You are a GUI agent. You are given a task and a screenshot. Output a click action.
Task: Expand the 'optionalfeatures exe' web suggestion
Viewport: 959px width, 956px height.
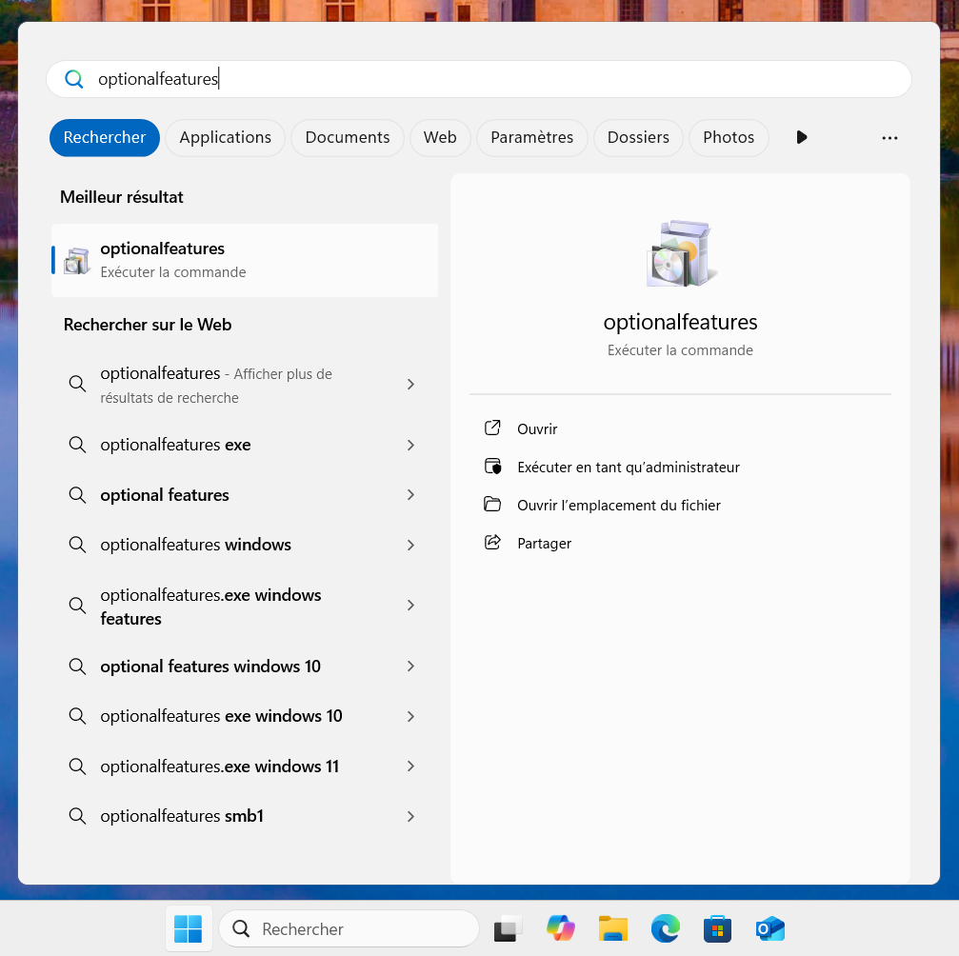pos(410,446)
